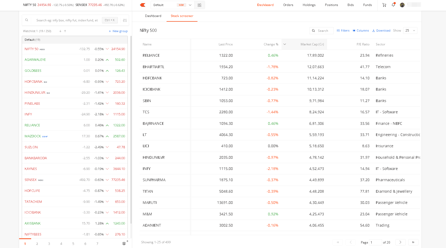Image resolution: width=446 pixels, height=248 pixels.
Task: Select BANKBARODA in the watchlist
Action: (75, 158)
